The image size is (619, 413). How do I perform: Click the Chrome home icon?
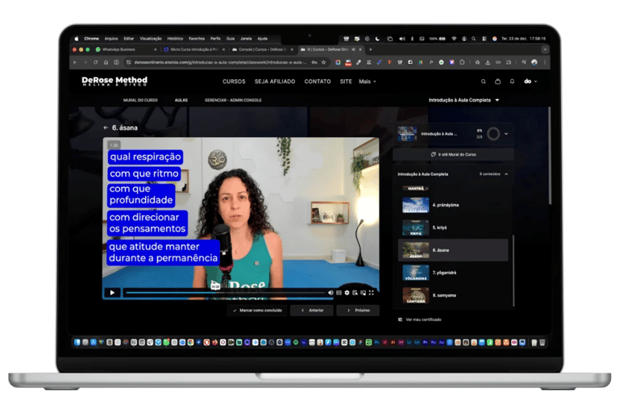106,62
